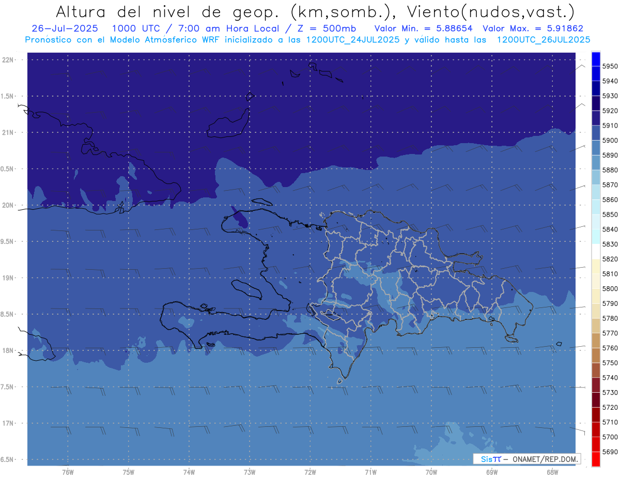Click the '76W' longitude label
The image size is (620, 479).
pos(68,472)
